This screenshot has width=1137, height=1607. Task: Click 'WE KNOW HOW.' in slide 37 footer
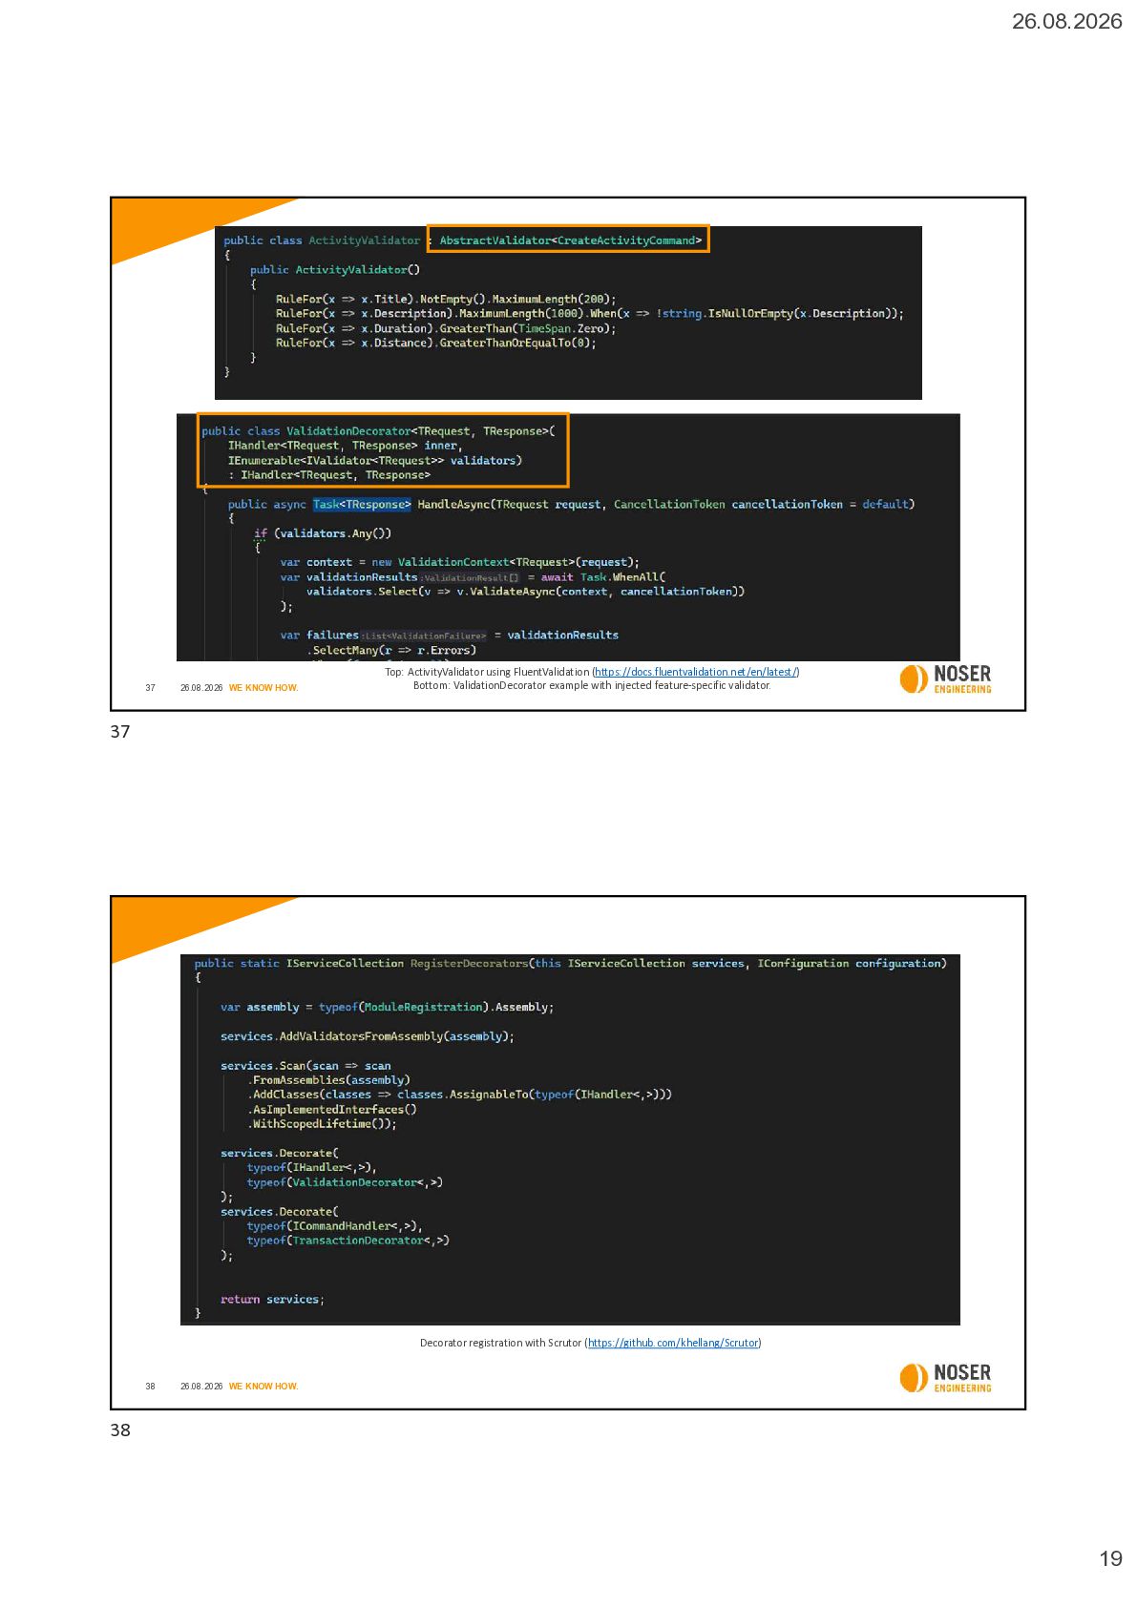(x=263, y=688)
